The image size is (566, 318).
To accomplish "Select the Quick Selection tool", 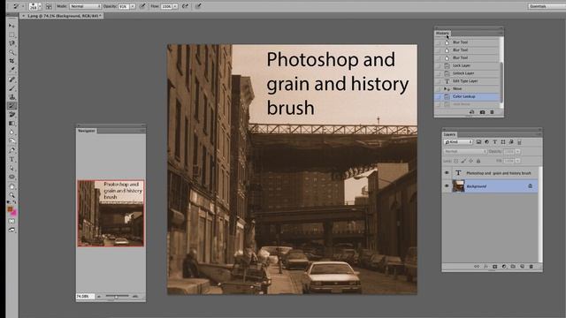I will 11,52.
